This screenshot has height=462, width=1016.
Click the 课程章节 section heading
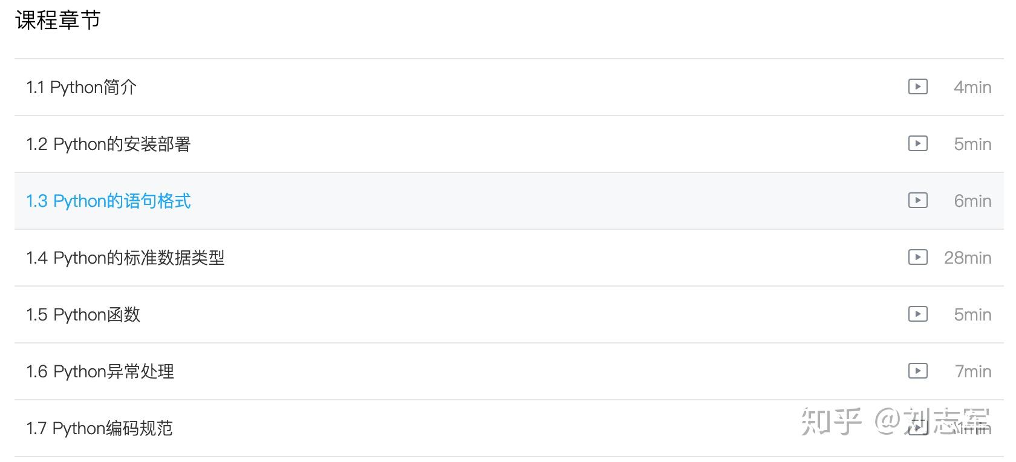click(x=58, y=21)
